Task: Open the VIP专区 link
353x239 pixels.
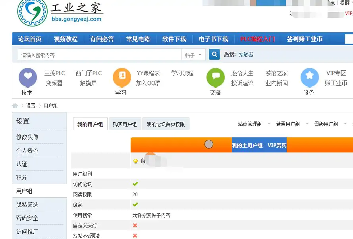Action: (x=336, y=73)
